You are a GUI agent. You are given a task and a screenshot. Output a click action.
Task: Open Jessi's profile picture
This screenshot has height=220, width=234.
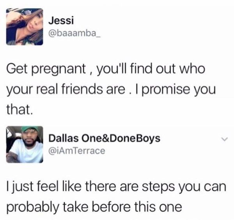(x=25, y=27)
